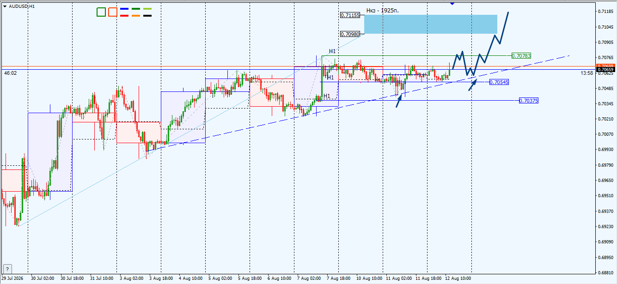
Task: Click the 13:58 candle timer text
Action: click(586, 73)
